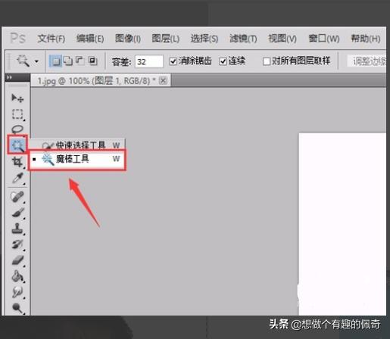The height and width of the screenshot is (339, 390).
Task: Open the 窗口(W) menu
Action: coord(324,39)
